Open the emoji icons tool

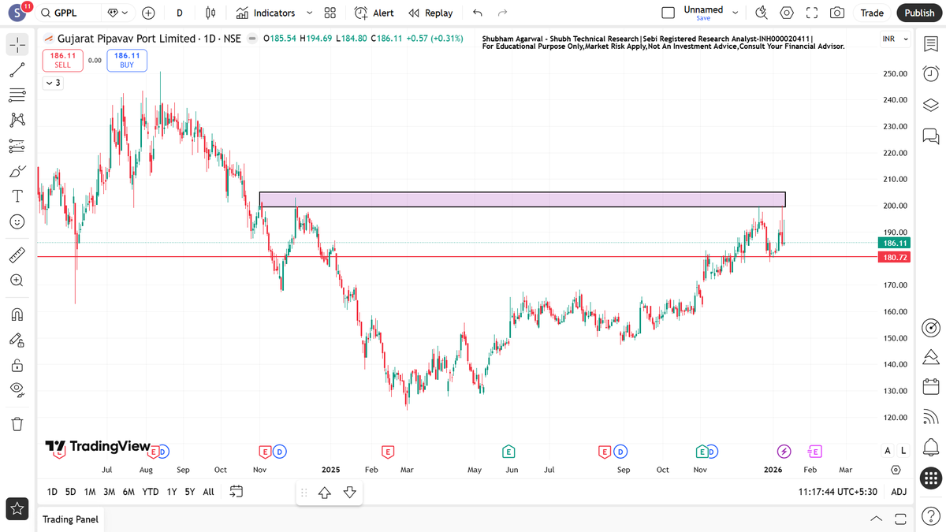[17, 221]
